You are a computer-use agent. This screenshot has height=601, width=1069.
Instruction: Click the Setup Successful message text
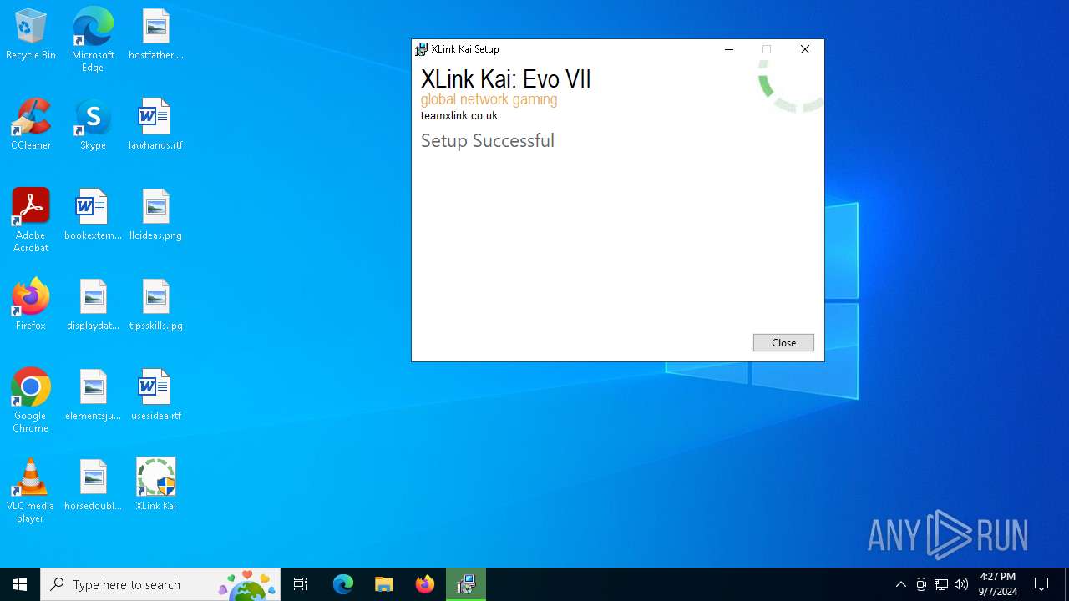click(x=488, y=140)
